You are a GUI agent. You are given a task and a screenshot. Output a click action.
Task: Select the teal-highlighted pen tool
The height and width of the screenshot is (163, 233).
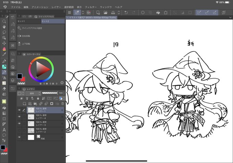pos(4,67)
